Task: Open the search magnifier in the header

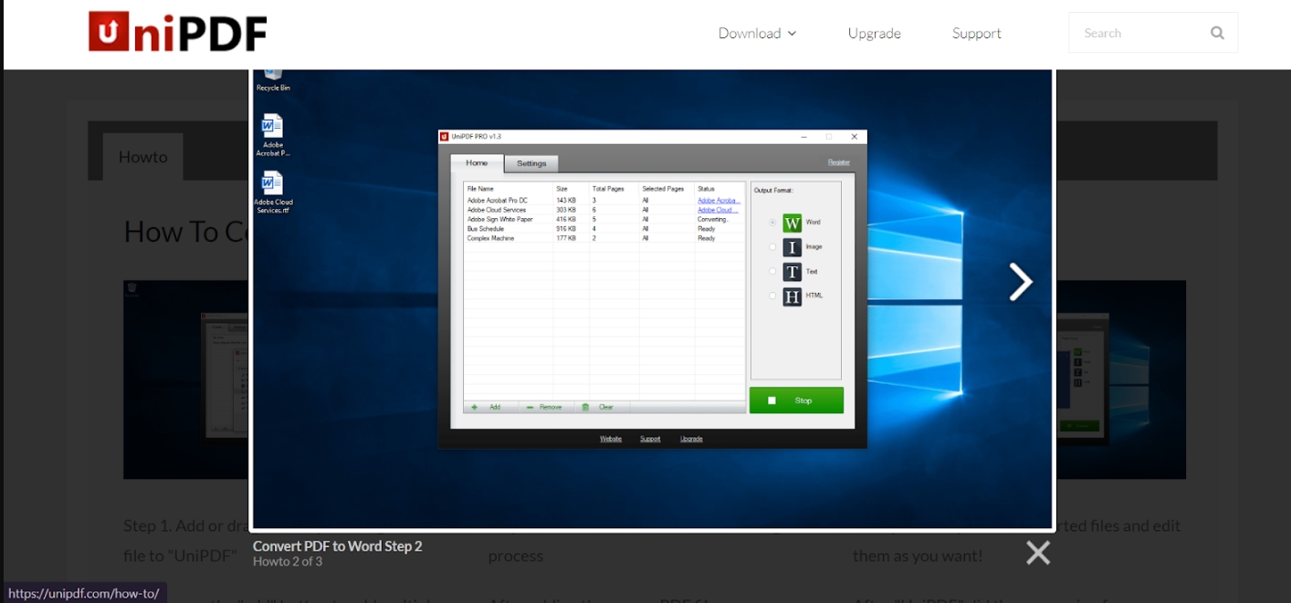Action: click(x=1217, y=32)
